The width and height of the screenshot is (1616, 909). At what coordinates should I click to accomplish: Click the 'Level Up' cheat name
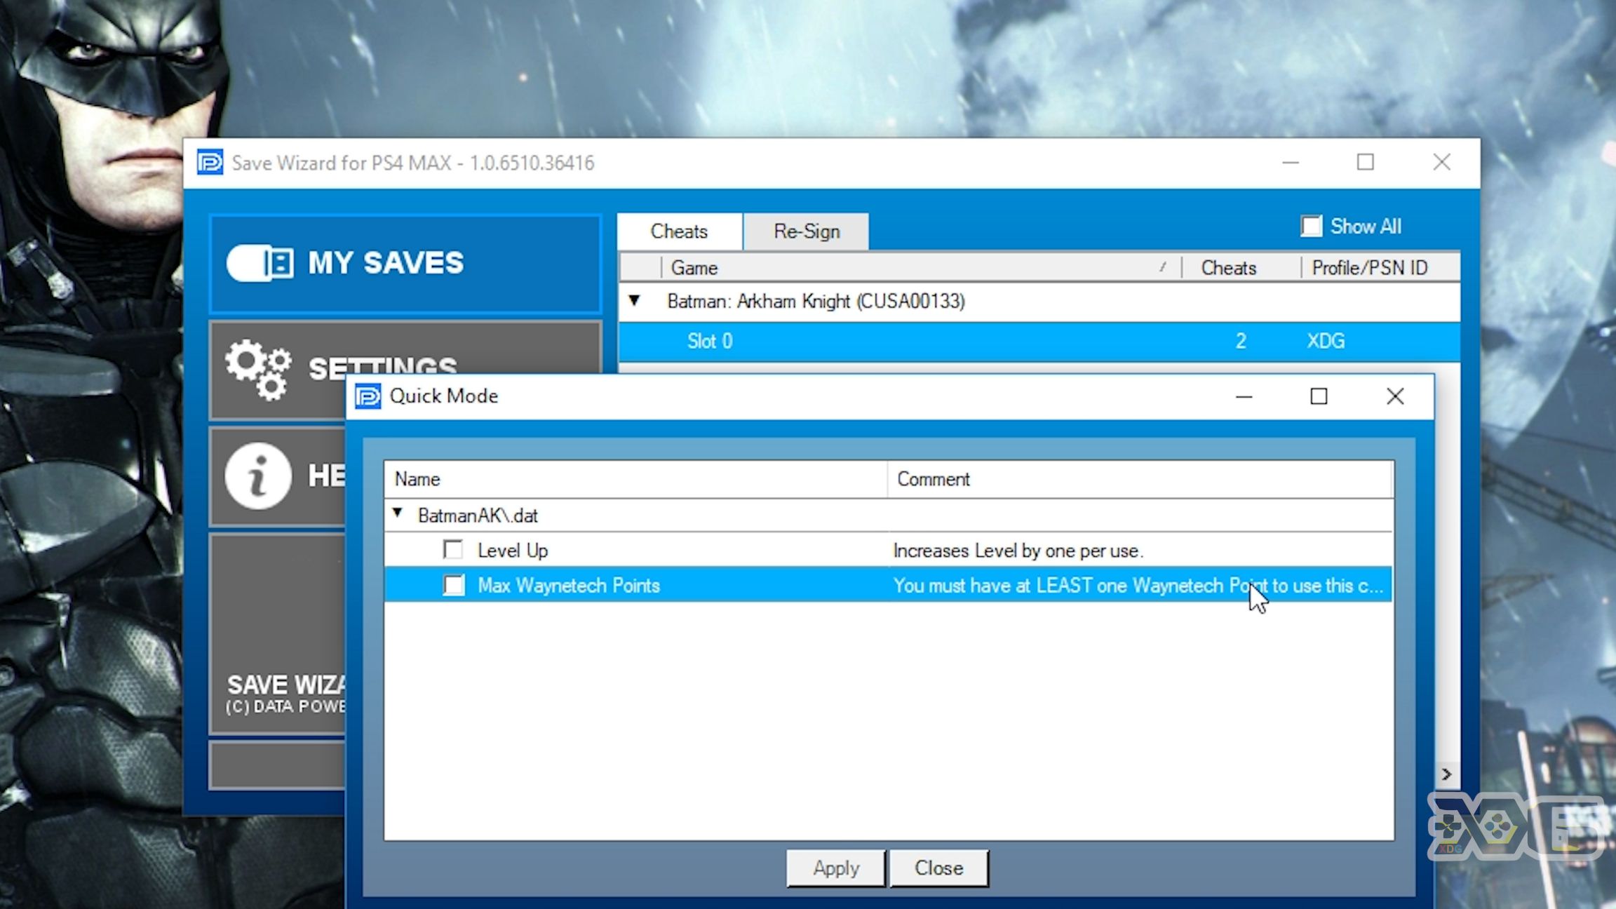[513, 551]
